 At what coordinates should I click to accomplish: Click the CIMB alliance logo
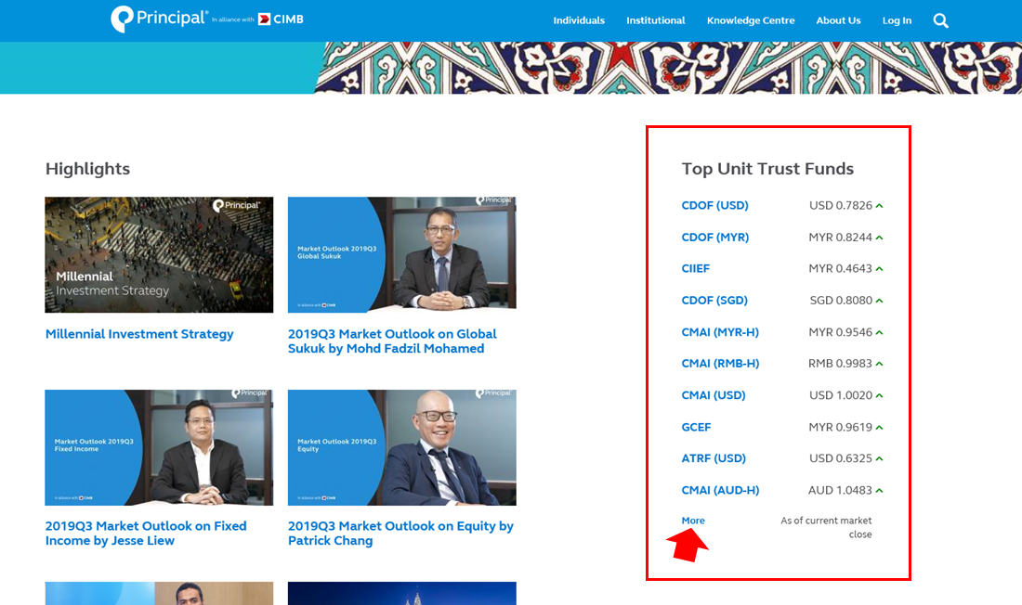[x=281, y=19]
